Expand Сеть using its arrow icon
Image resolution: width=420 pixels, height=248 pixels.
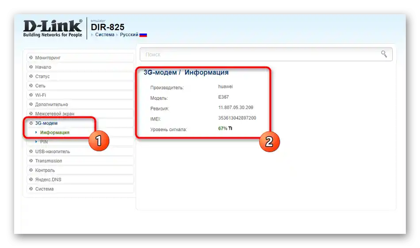(31, 86)
